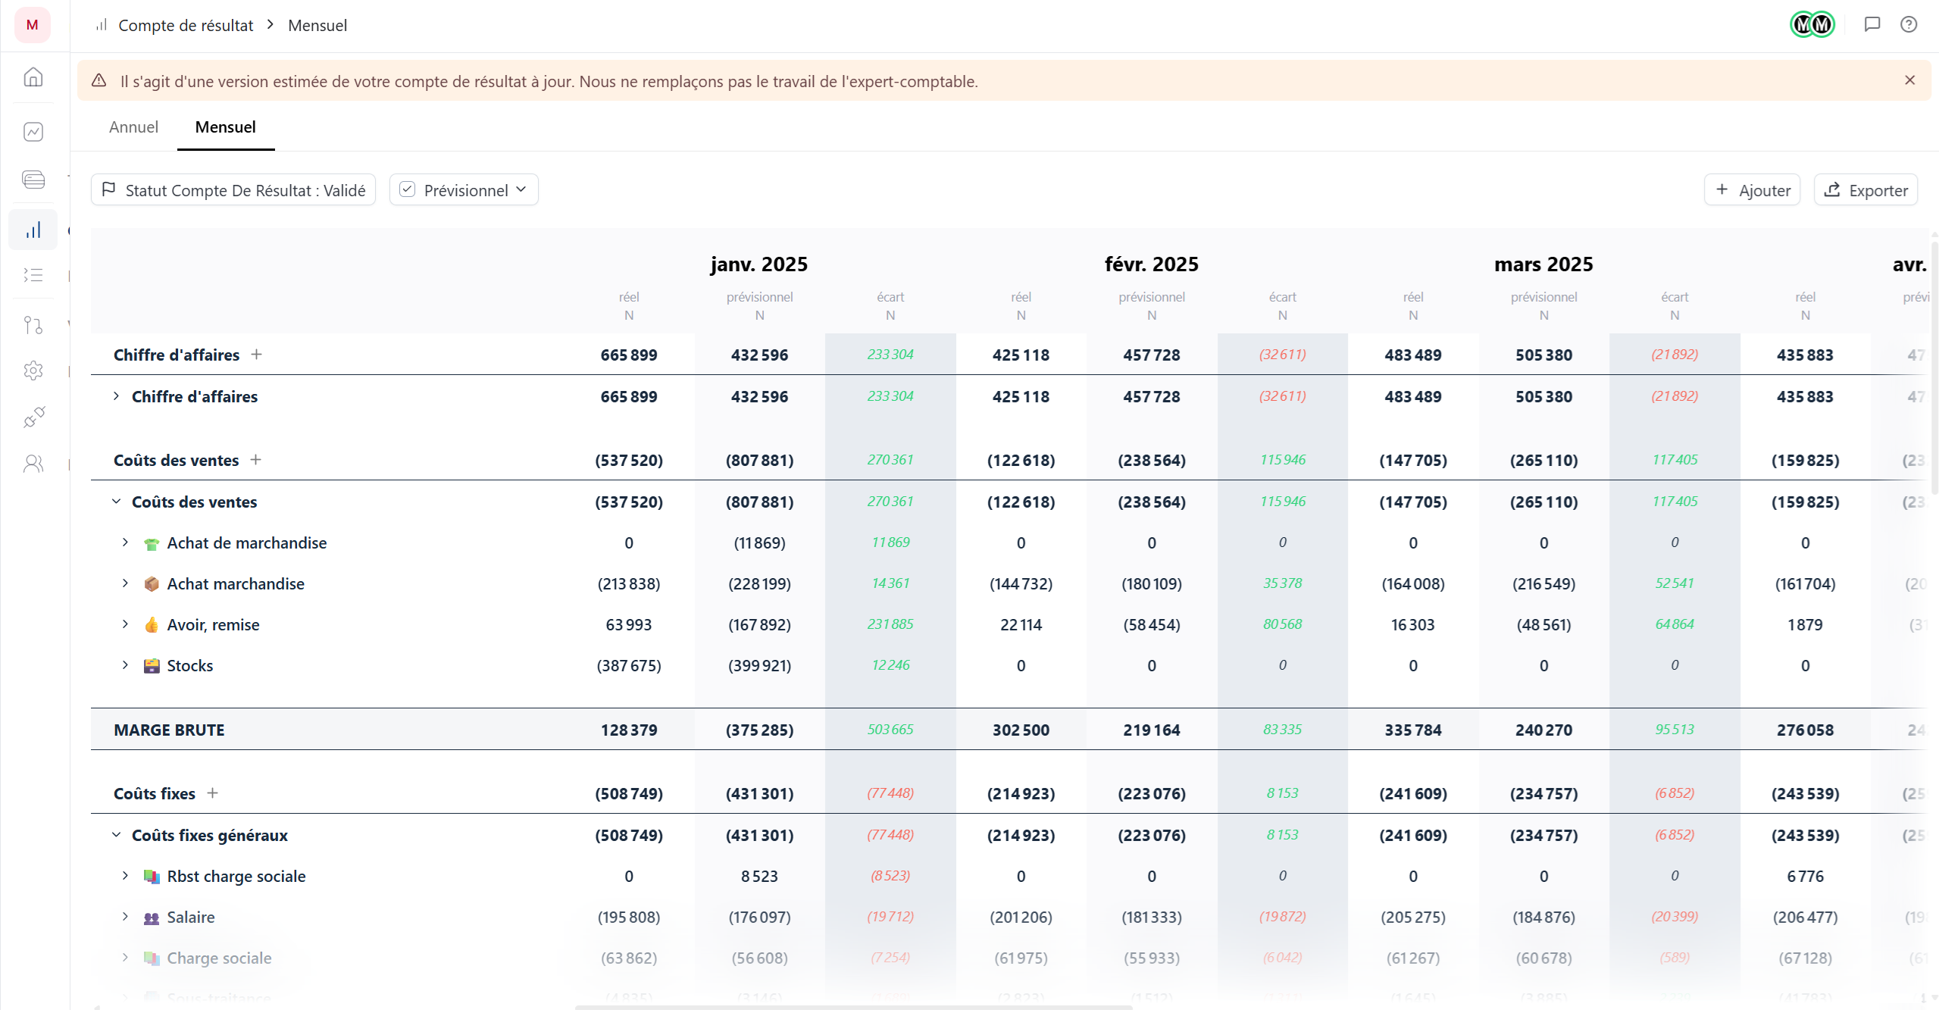Image resolution: width=1939 pixels, height=1013 pixels.
Task: Click the box icon of Achat marchandise
Action: pos(152,584)
